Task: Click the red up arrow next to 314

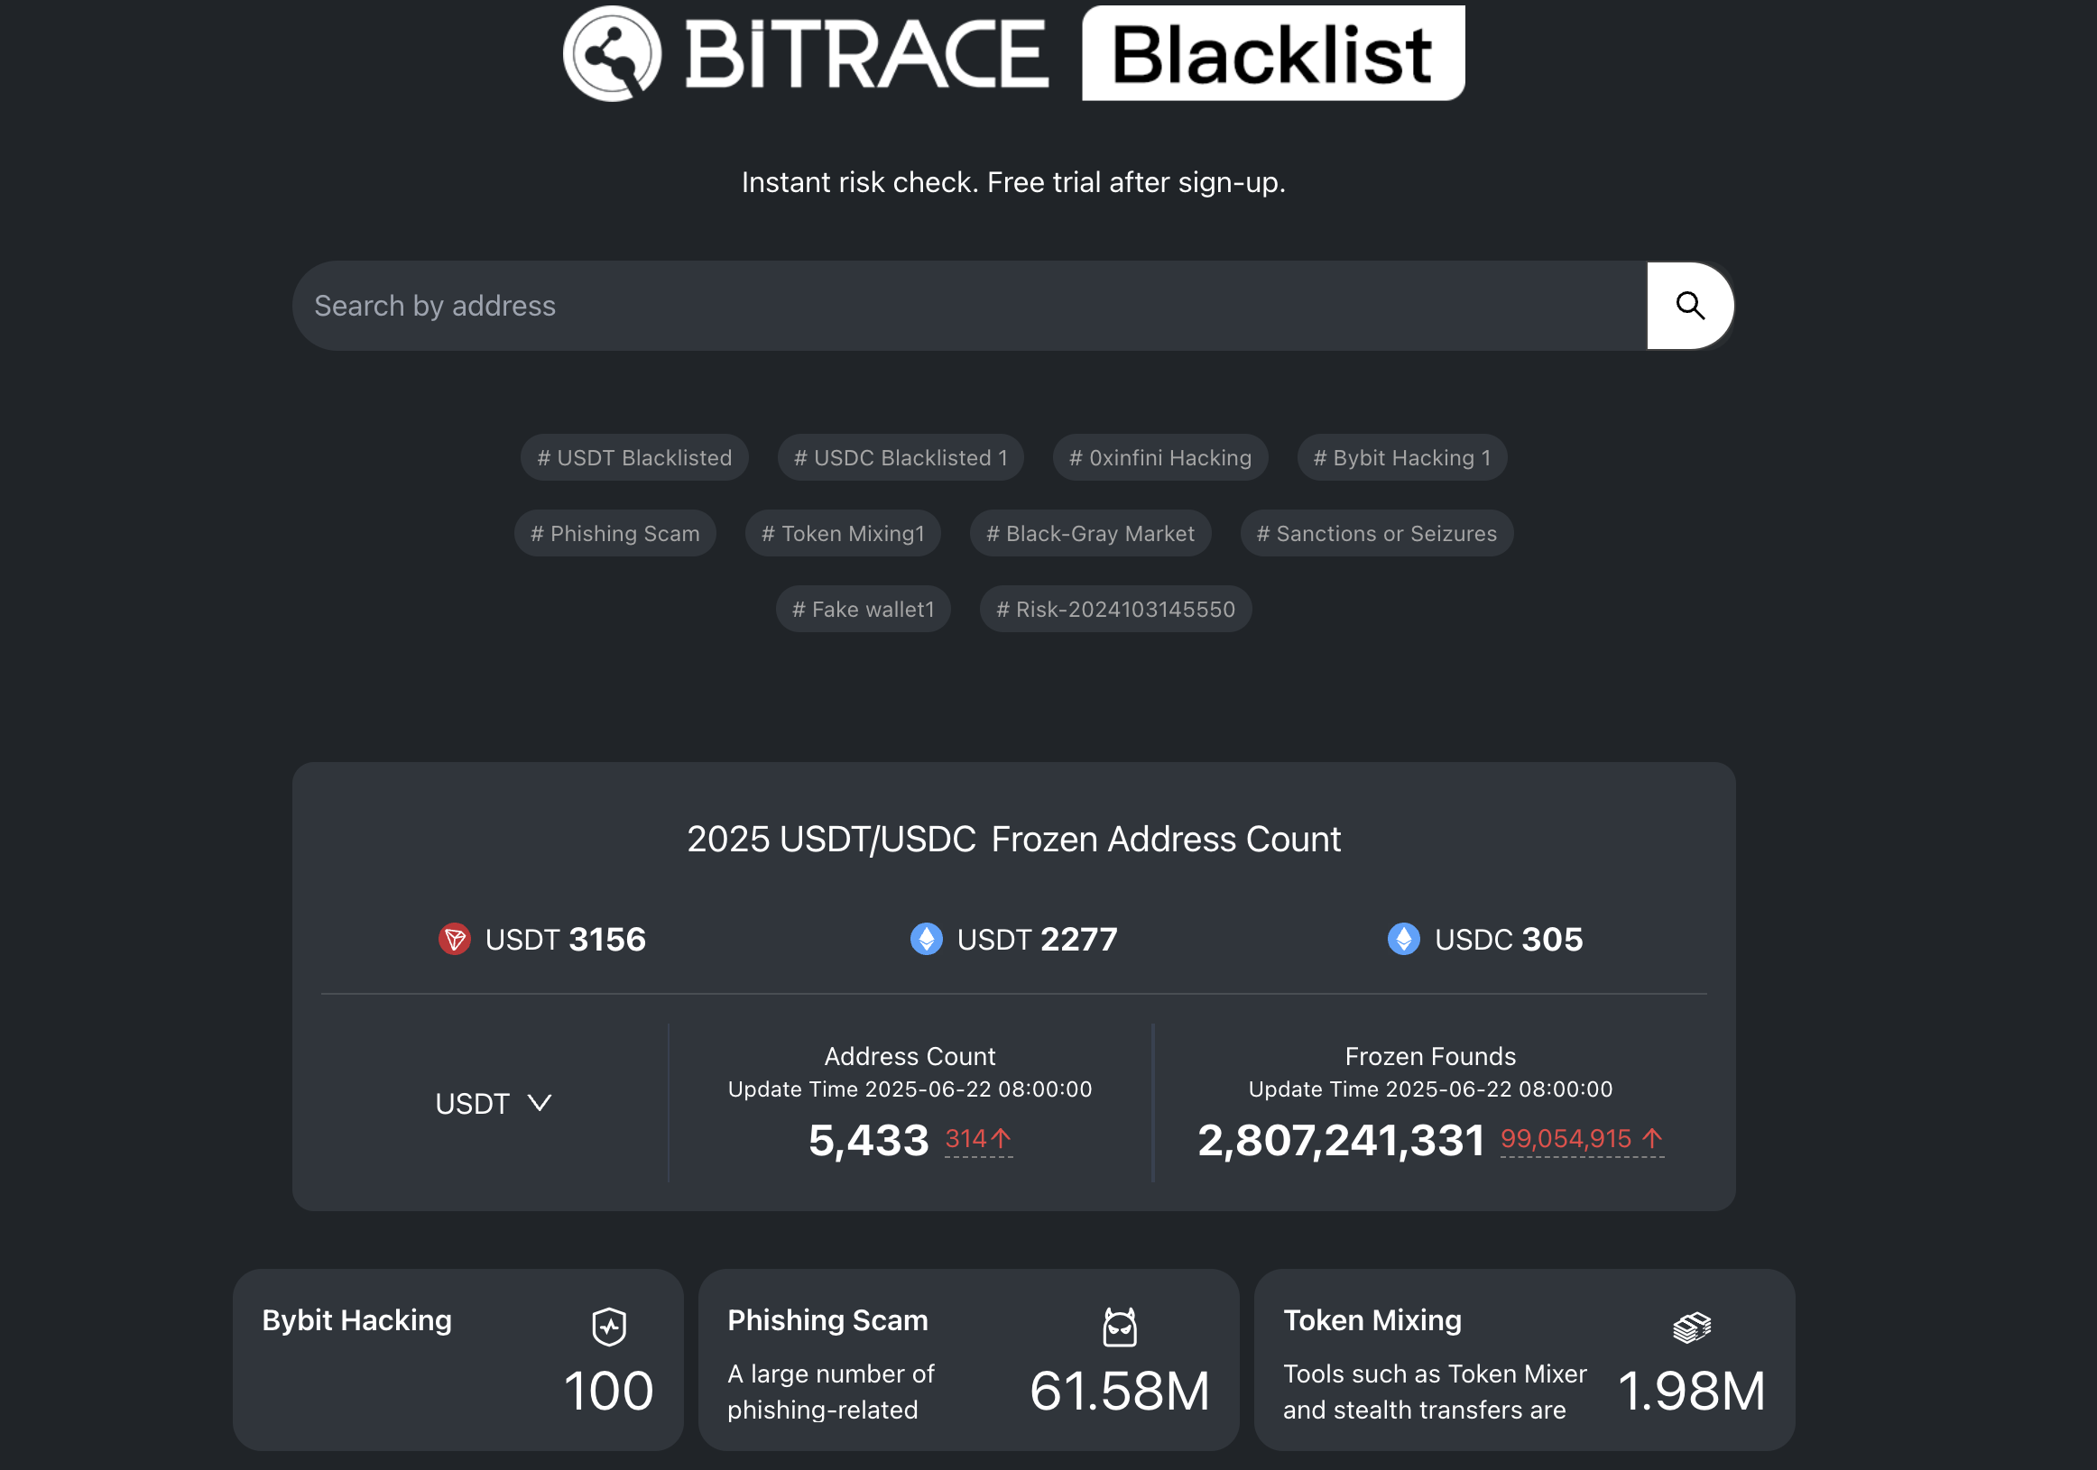Action: [x=1002, y=1137]
